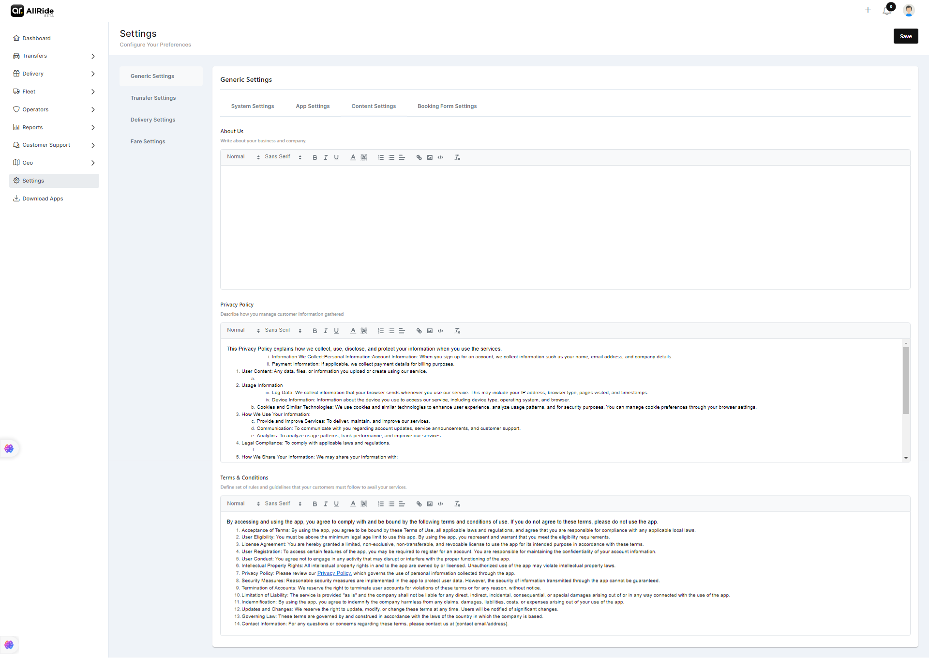Apply a bullet list in the About Us editor
The height and width of the screenshot is (658, 929).
[x=391, y=157]
